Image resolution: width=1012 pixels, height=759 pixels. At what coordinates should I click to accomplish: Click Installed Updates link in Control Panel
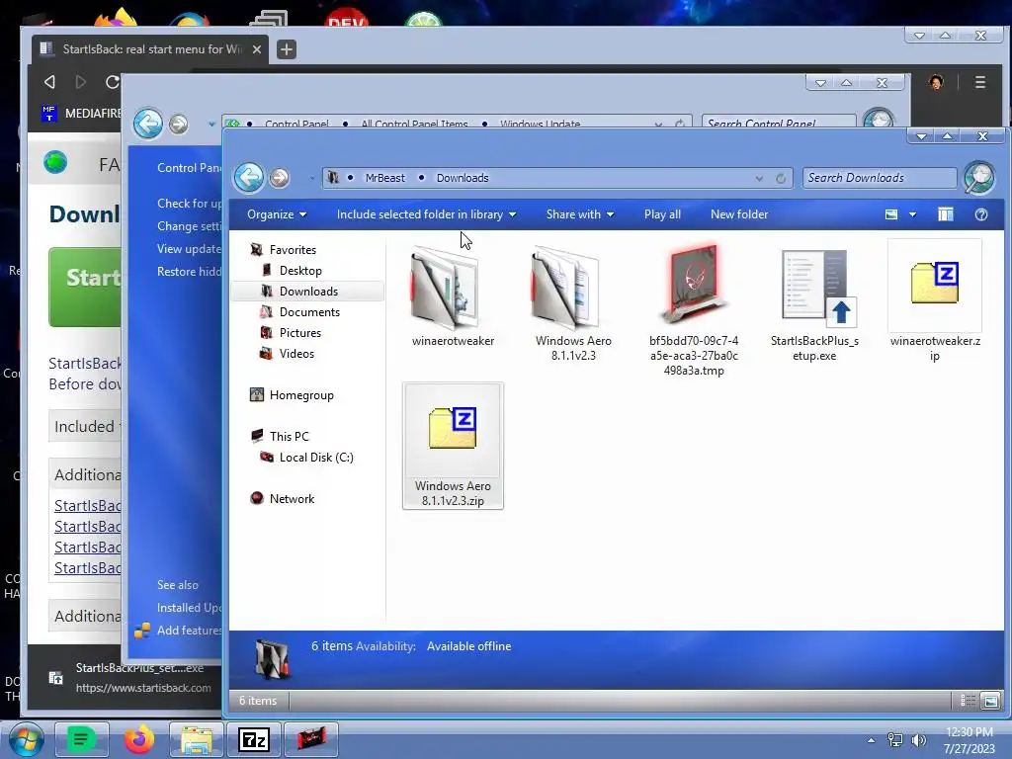pyautogui.click(x=189, y=608)
